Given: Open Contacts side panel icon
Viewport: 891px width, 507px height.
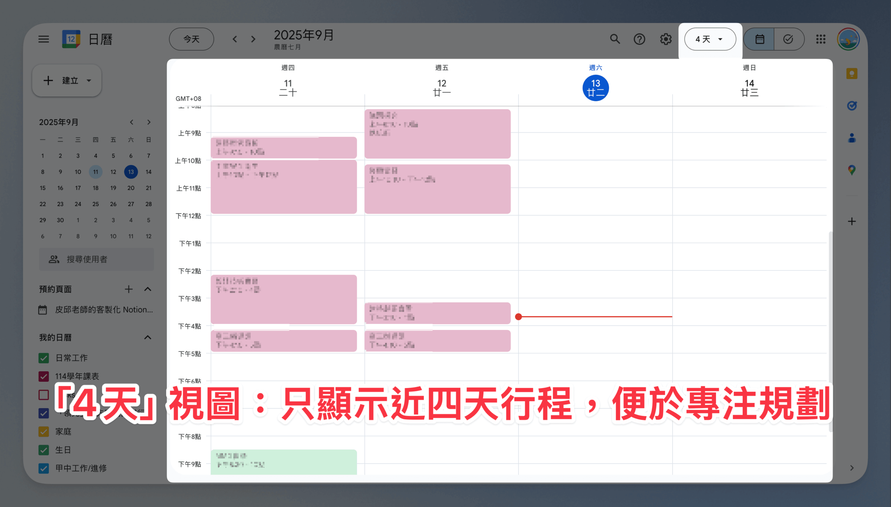Looking at the screenshot, I should click(852, 138).
